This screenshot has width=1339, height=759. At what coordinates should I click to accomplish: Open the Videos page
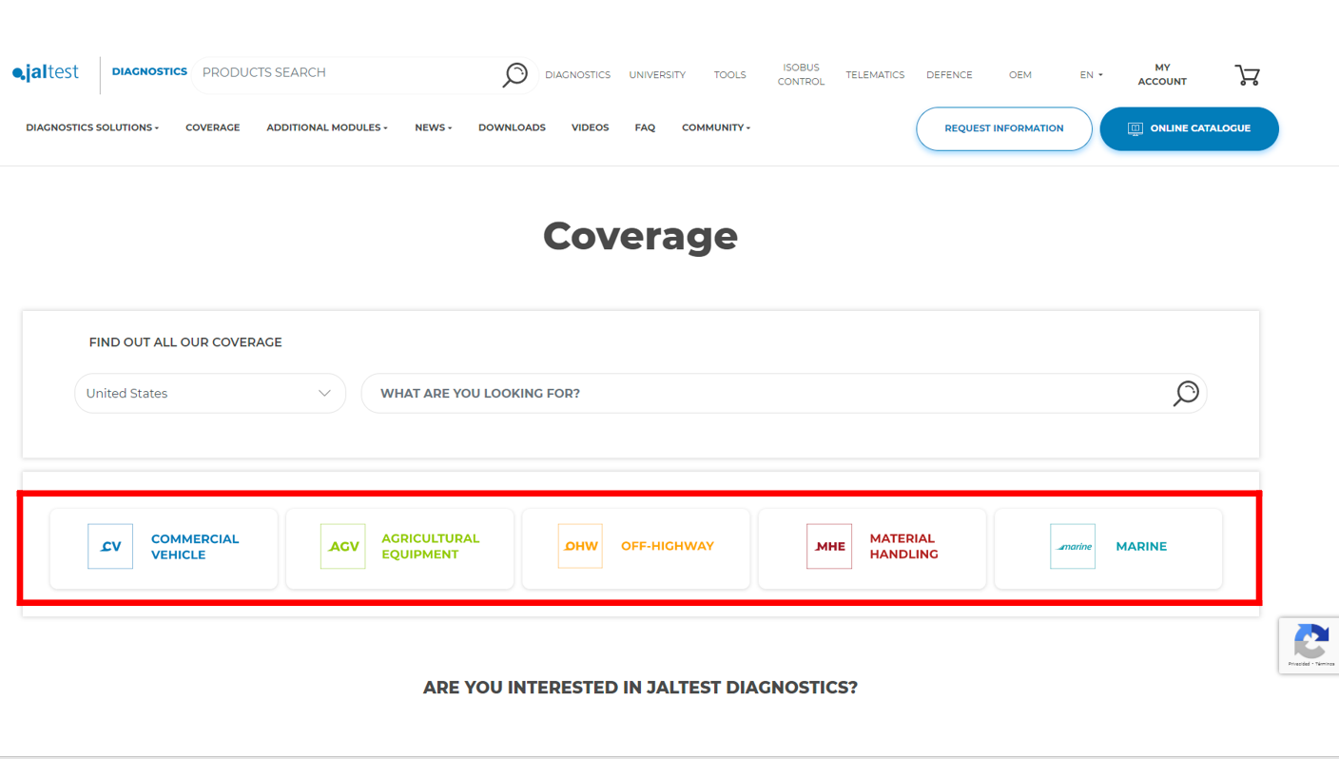[590, 127]
